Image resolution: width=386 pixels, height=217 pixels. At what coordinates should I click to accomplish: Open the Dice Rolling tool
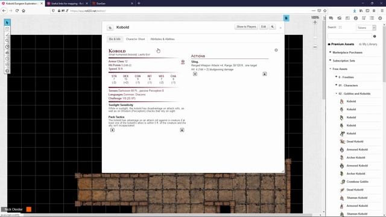coord(7,64)
